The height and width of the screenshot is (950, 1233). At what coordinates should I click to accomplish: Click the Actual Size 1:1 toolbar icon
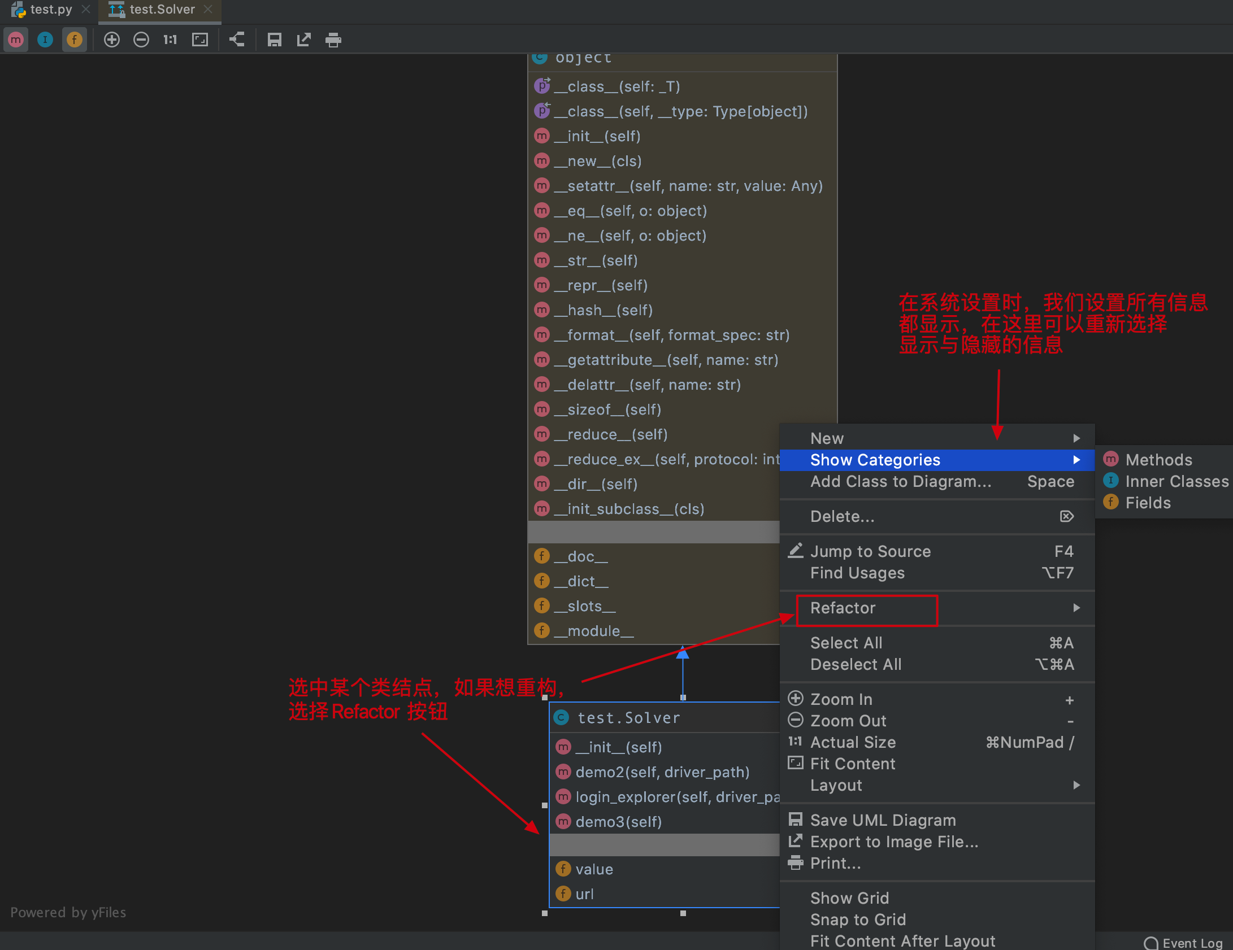pyautogui.click(x=170, y=40)
